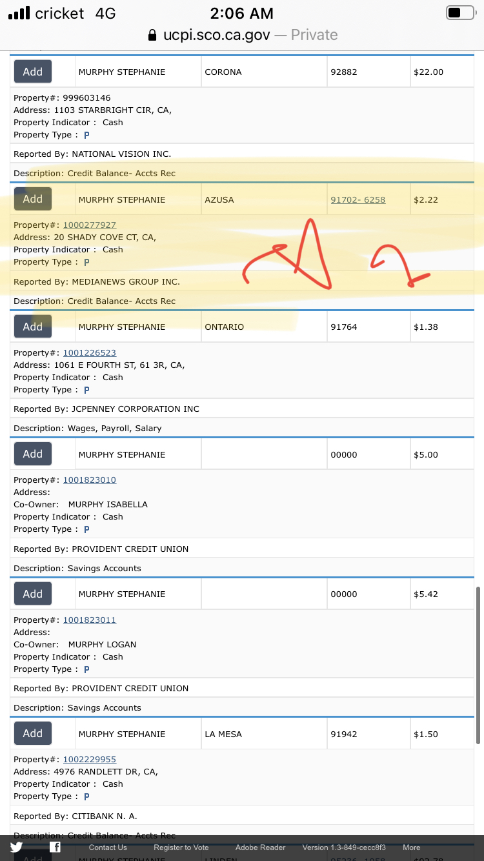Open property number 1000277927
This screenshot has width=484, height=861.
click(90, 225)
